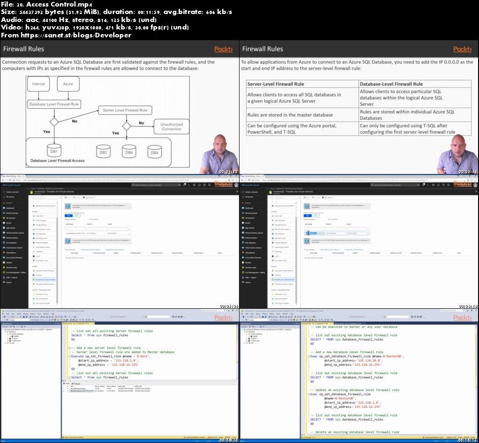Click help question-mark icon in the 00:05:05 Azure frame

pyautogui.click(x=204, y=185)
